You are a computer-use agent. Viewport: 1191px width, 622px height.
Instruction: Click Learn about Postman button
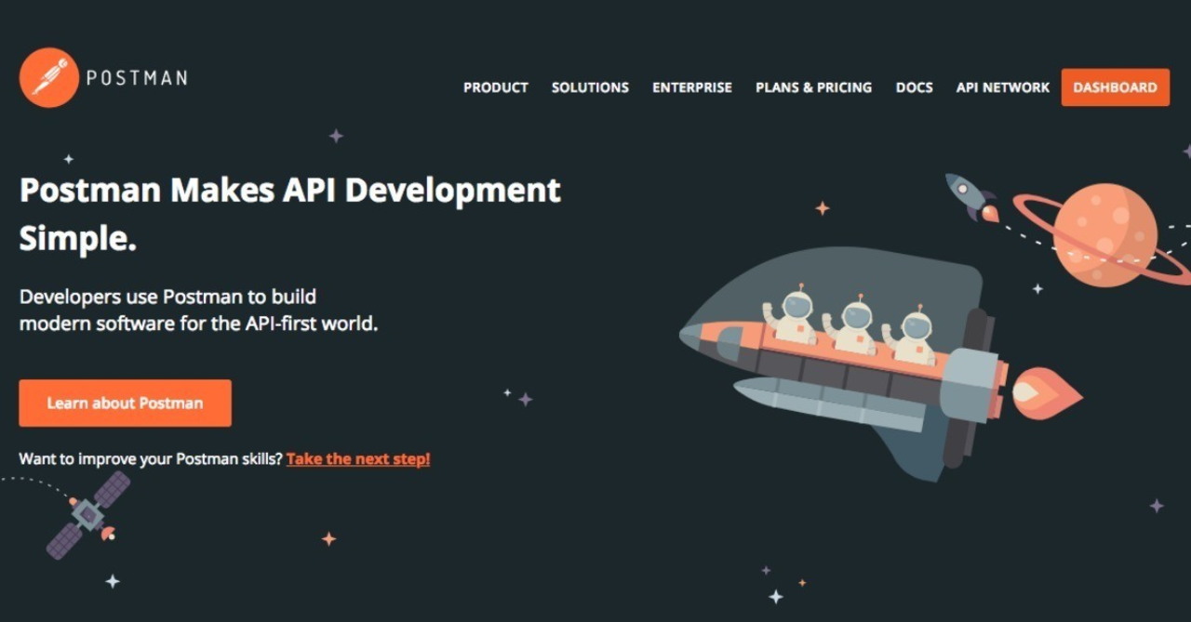click(125, 403)
